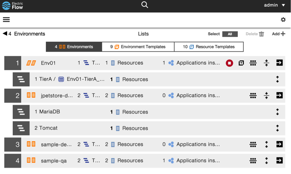This screenshot has width=291, height=174.
Task: Open the inventory grid icon for sample-de...
Action: coord(253,144)
